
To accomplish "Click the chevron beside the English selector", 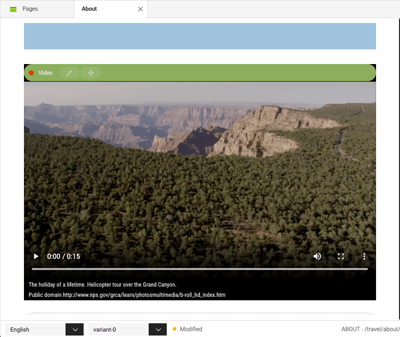I will (x=74, y=329).
